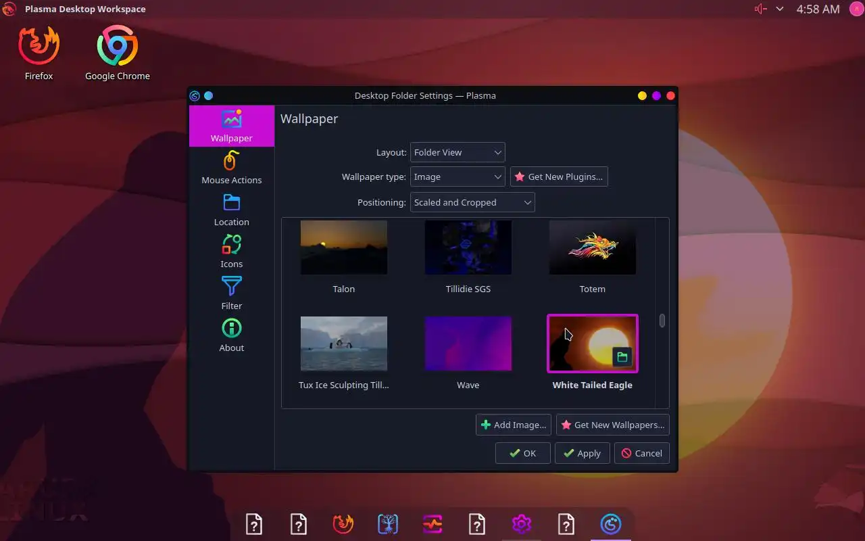Click the Plasma window menu icon in title bar

(195, 96)
